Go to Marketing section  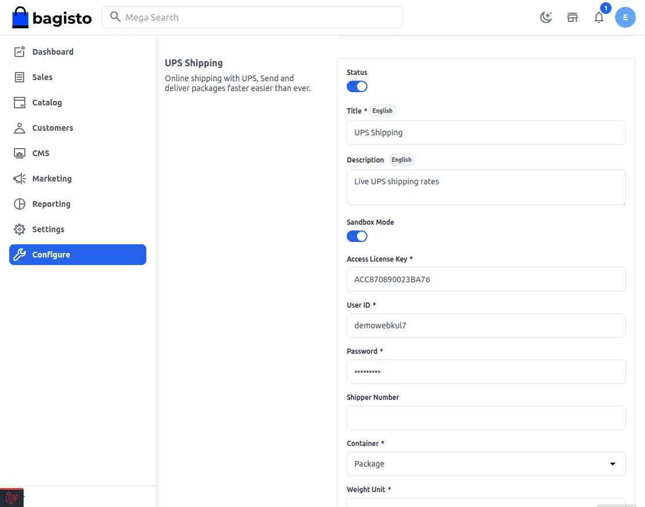[77, 179]
